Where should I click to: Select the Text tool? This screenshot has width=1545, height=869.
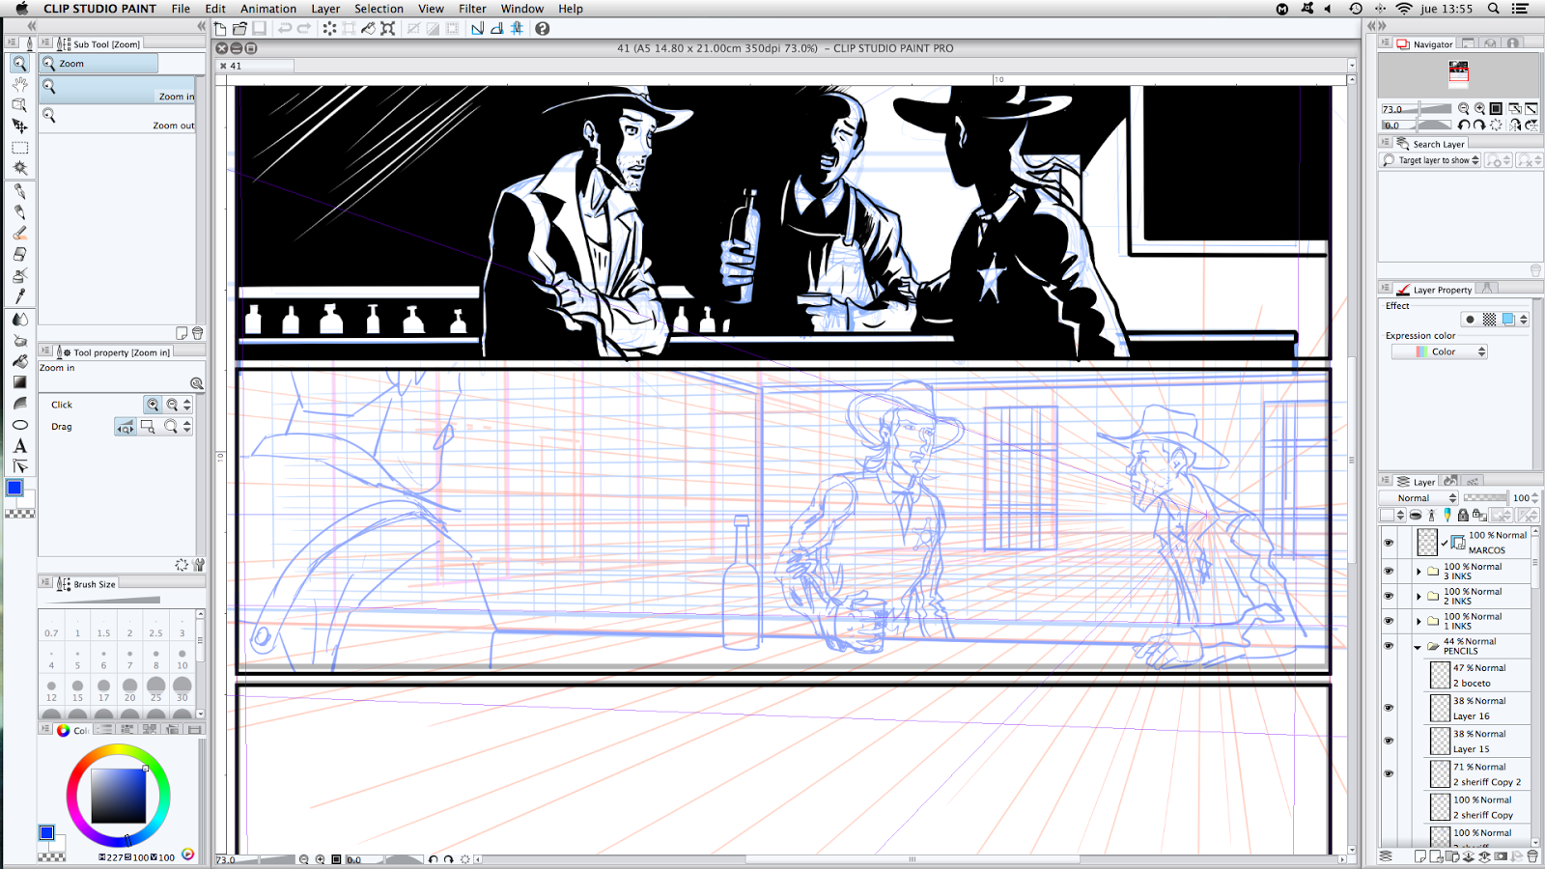point(19,446)
